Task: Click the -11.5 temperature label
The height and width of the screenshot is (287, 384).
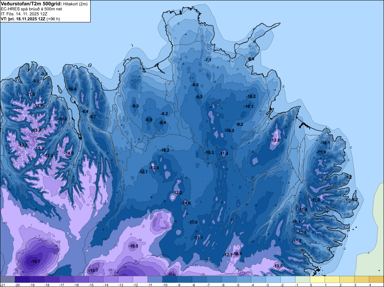Action: coord(302,233)
